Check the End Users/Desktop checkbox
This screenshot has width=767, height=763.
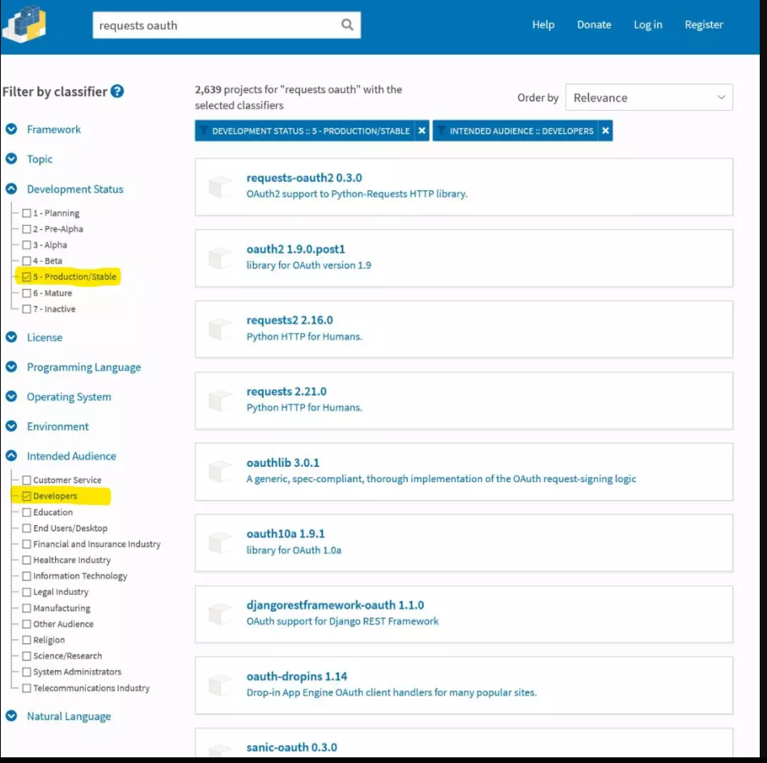point(27,528)
